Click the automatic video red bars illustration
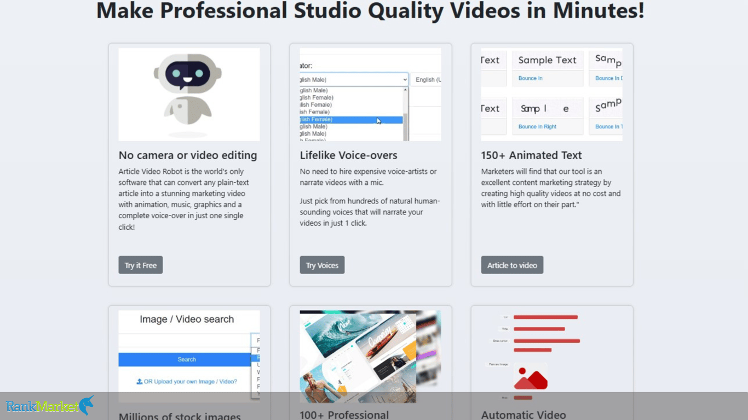The width and height of the screenshot is (748, 420). (x=551, y=357)
